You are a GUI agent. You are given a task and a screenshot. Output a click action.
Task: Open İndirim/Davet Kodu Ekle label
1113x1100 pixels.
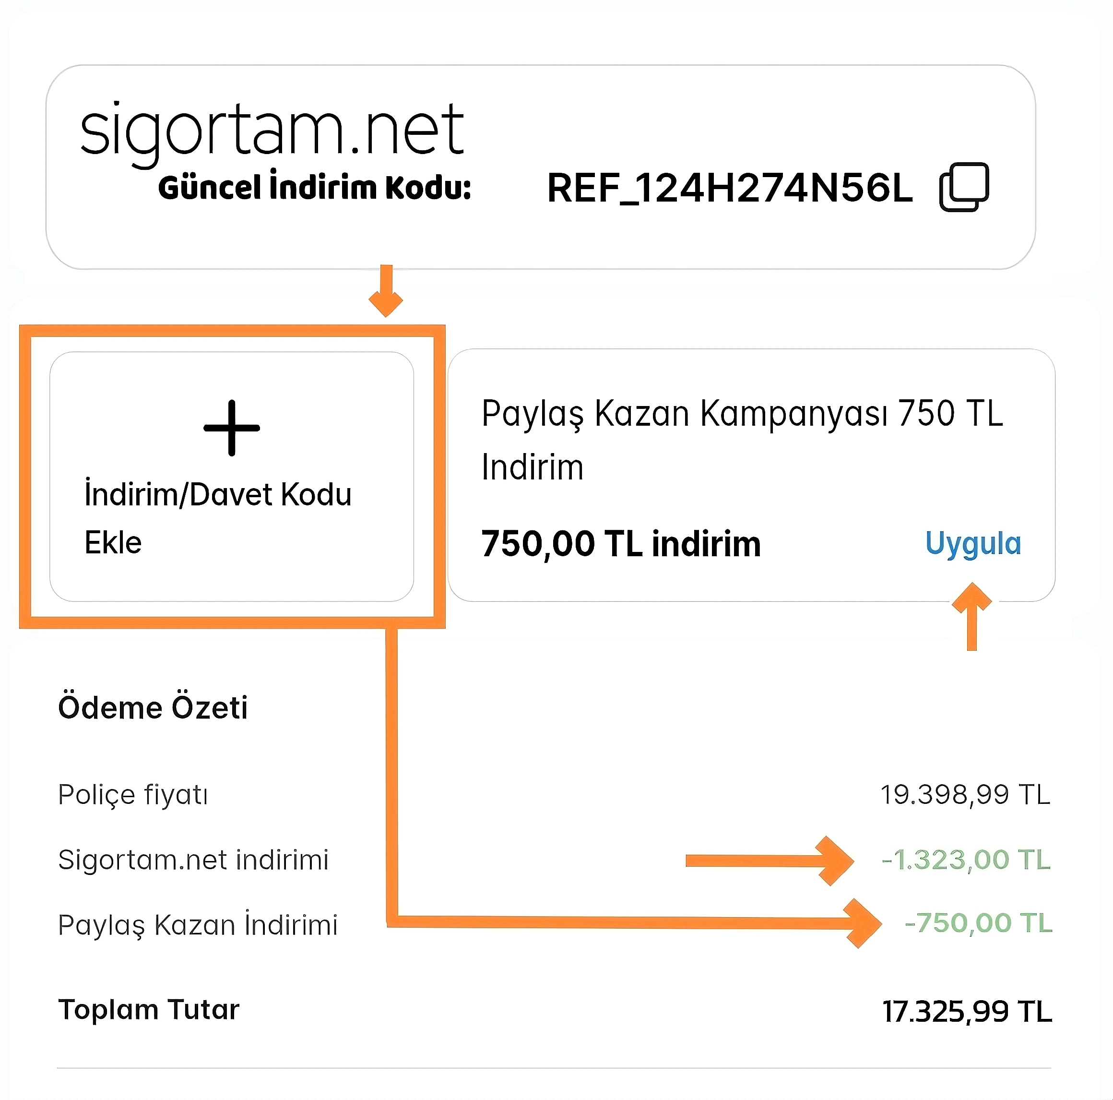pyautogui.click(x=217, y=517)
